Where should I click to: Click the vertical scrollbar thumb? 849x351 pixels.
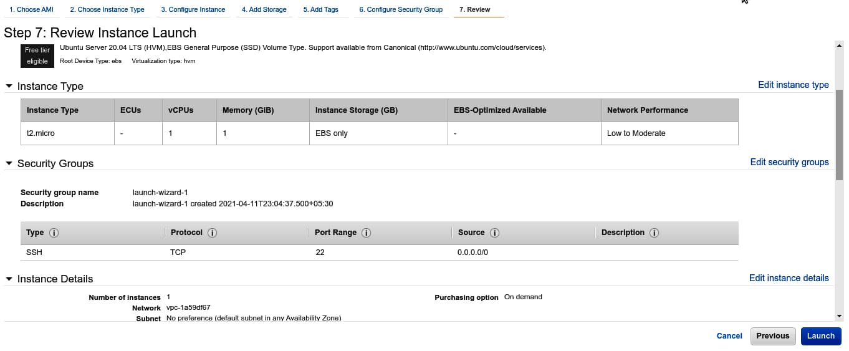tap(839, 134)
